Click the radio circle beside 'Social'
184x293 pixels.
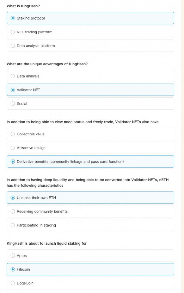[x=13, y=104]
